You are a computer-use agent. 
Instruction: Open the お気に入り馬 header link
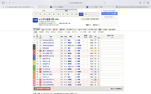[110, 35]
